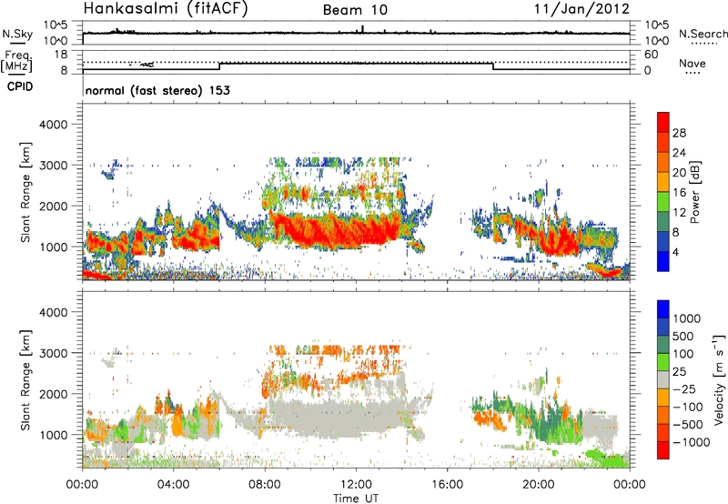This screenshot has height=504, width=728.
Task: Click the '3000' tick in the velocity panel
Action: pos(53,353)
